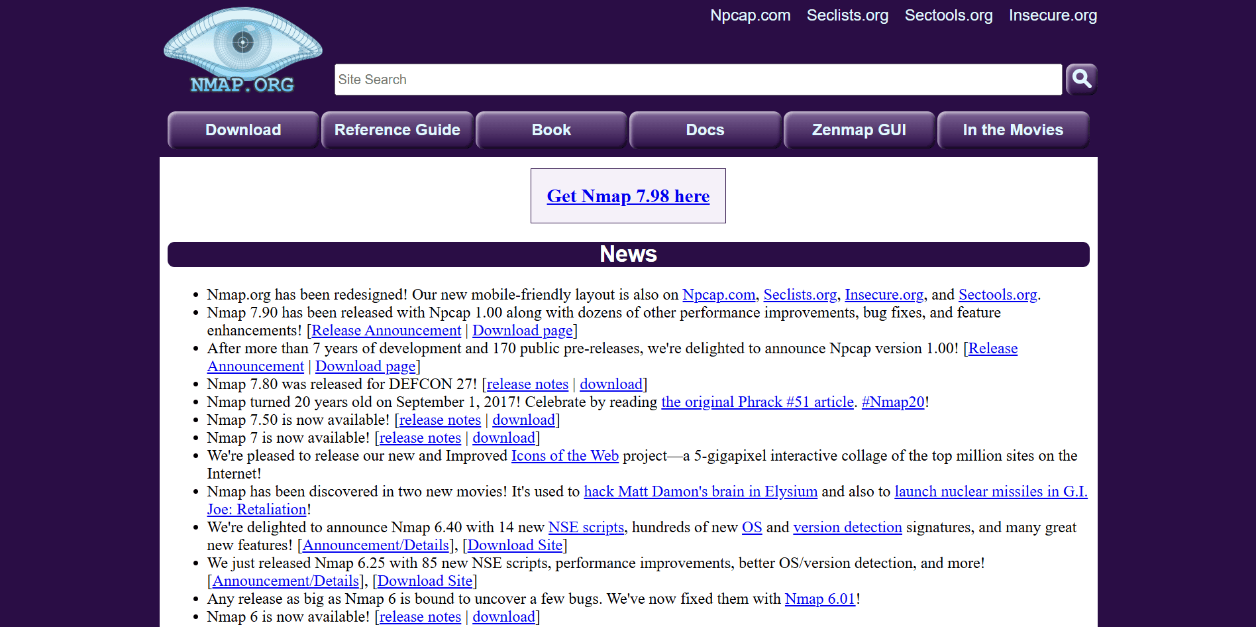Click the Nmap.org eye logo
Screen dimensions: 1256x627
242,50
